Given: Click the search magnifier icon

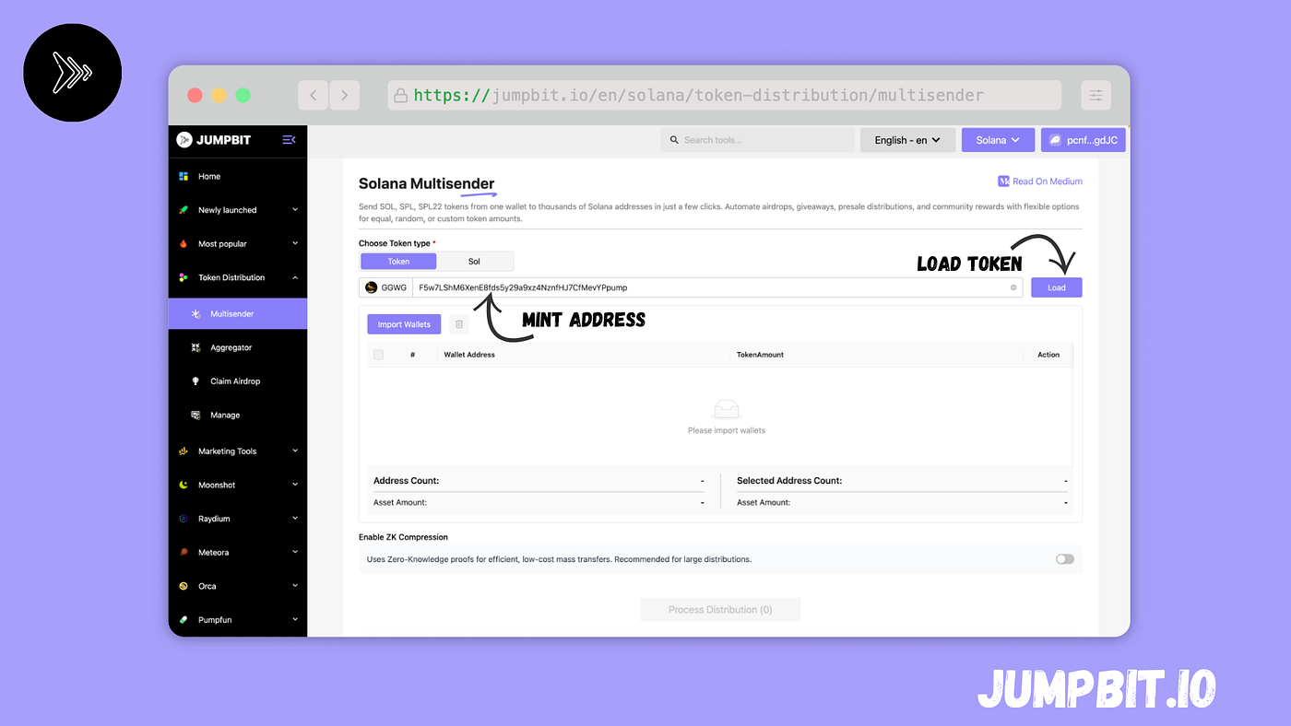Looking at the screenshot, I should (x=675, y=140).
